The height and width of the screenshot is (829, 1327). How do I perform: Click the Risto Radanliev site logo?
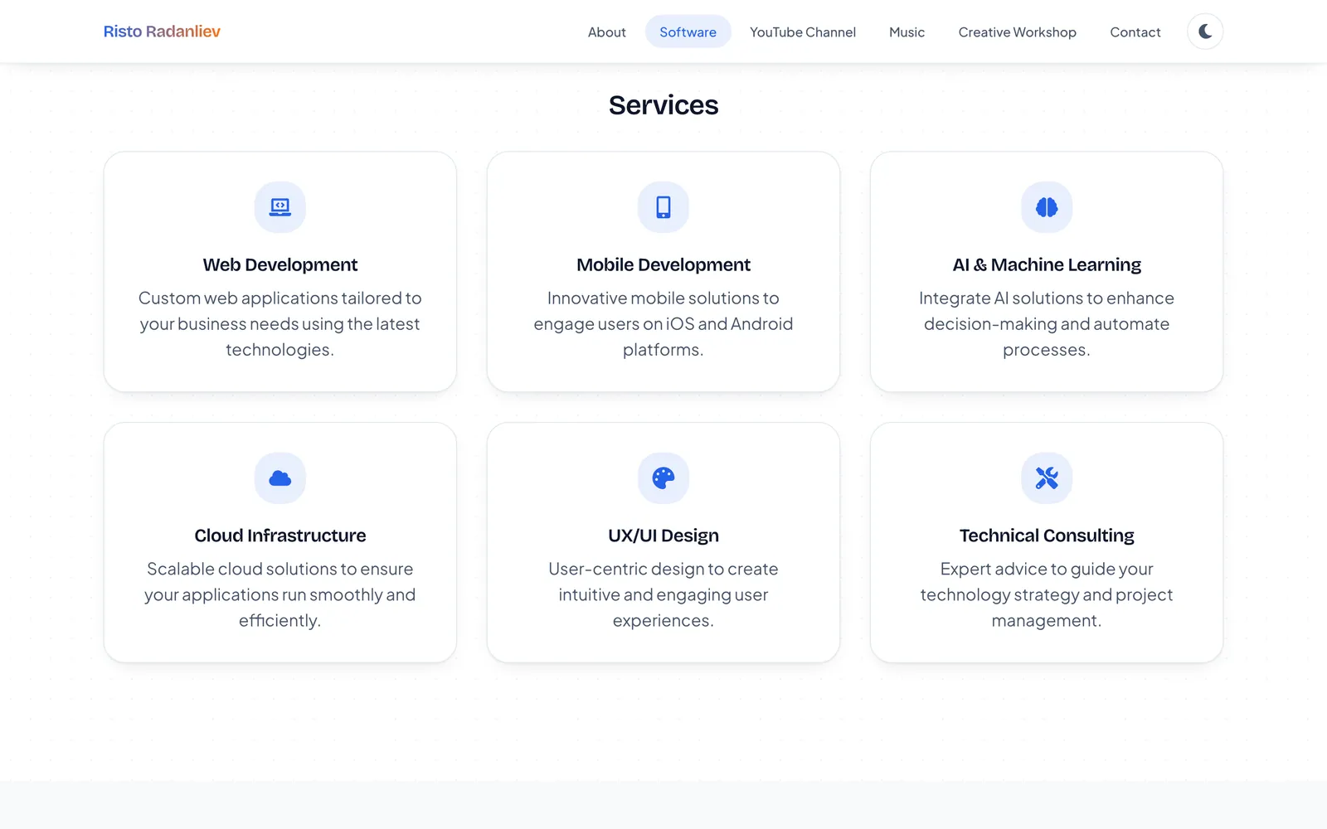point(162,32)
